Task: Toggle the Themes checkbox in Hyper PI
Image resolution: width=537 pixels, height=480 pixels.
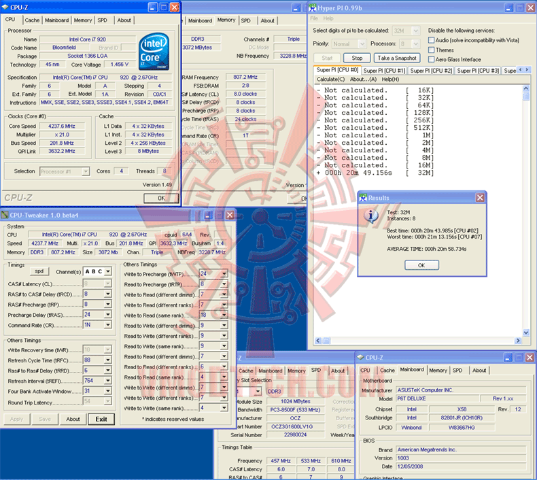Action: (432, 50)
